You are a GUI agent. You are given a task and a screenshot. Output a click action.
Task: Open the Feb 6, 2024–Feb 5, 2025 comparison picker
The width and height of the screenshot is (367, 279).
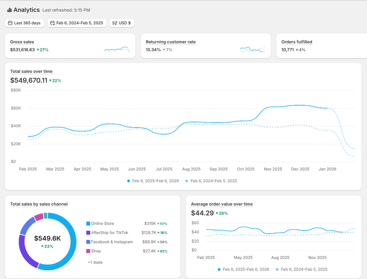point(77,23)
